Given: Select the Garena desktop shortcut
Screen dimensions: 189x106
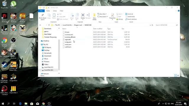Looking at the screenshot, I should click(x=4, y=18).
